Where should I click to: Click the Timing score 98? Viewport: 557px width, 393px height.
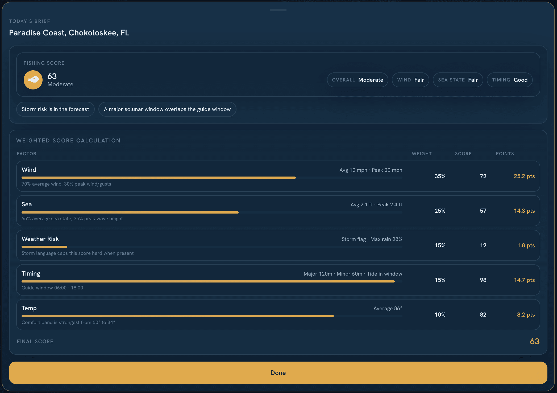pyautogui.click(x=483, y=280)
